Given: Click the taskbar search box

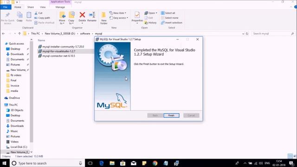Looking at the screenshot, I should (47, 163).
